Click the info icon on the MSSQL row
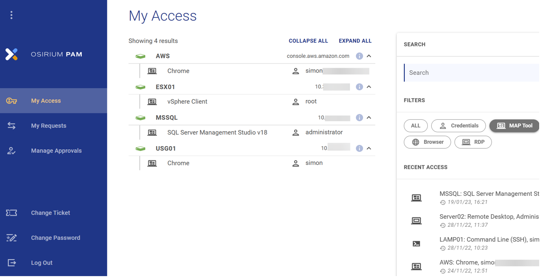Screen dimensions: 545x277 pos(359,117)
